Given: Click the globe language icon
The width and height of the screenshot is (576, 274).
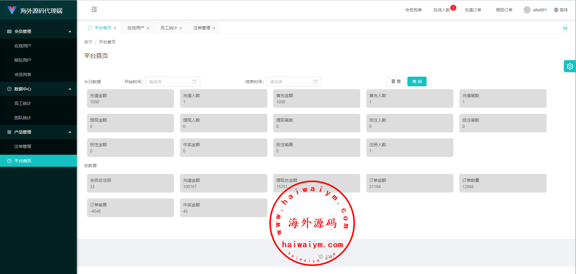Looking at the screenshot, I should pyautogui.click(x=556, y=10).
